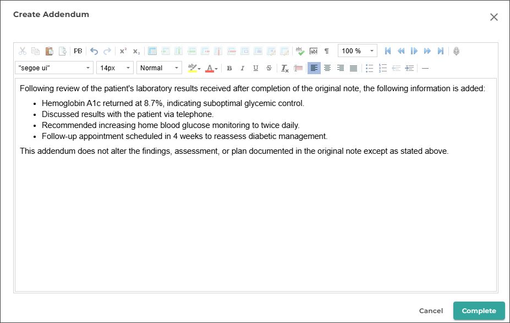Click the double-right fast-forward arrows icon
The width and height of the screenshot is (510, 323).
(427, 51)
